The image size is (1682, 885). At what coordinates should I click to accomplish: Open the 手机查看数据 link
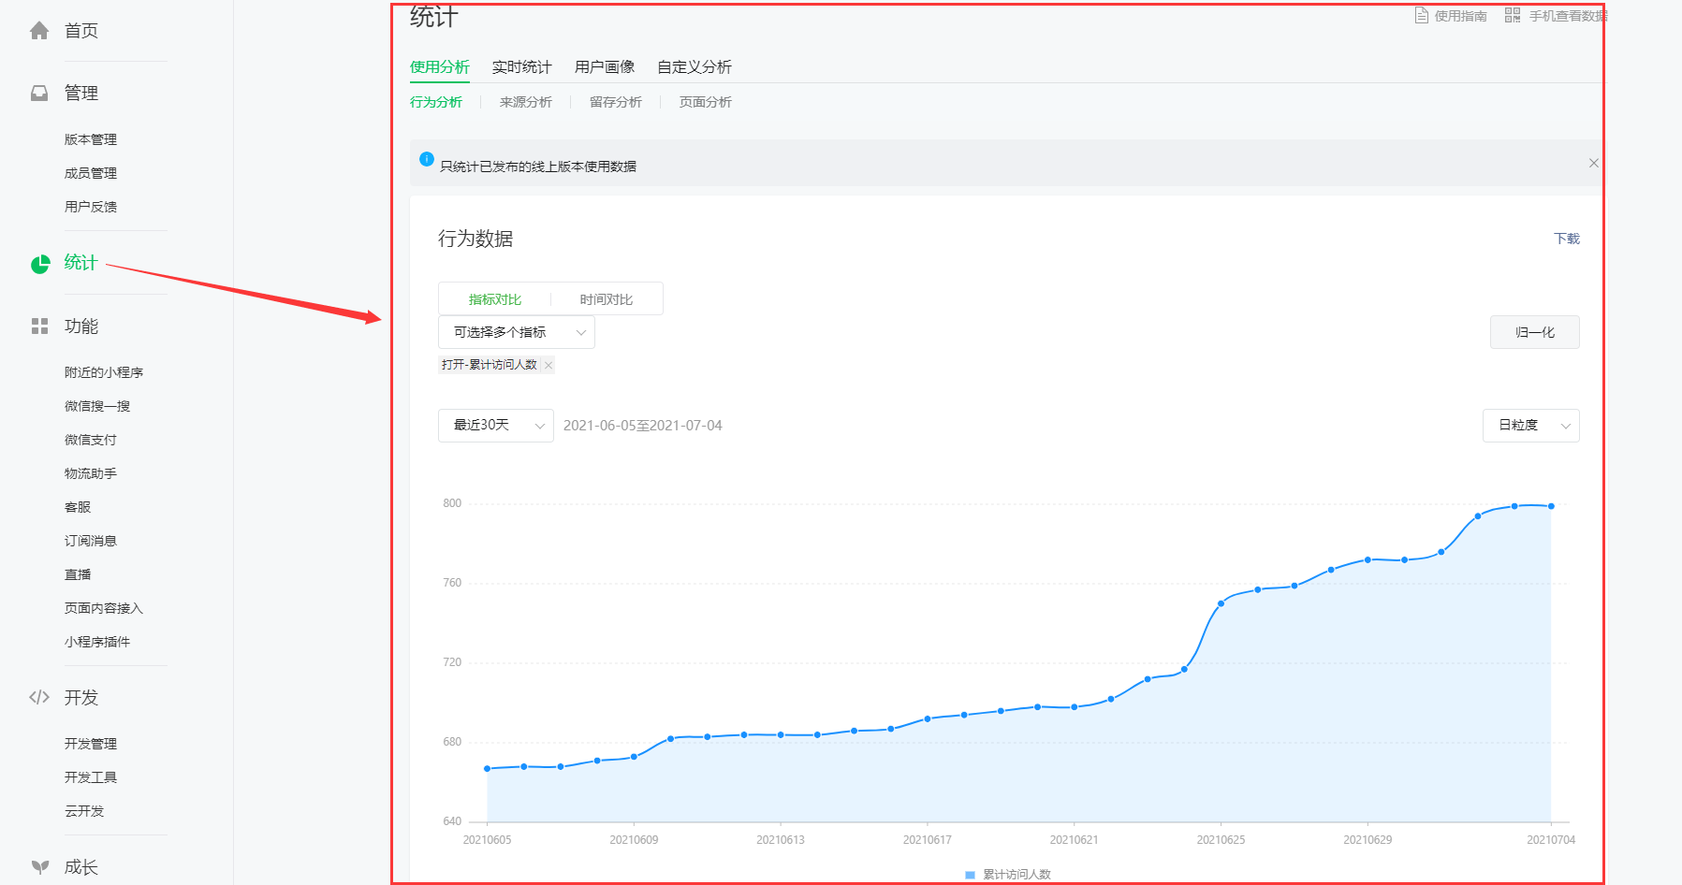(1569, 16)
